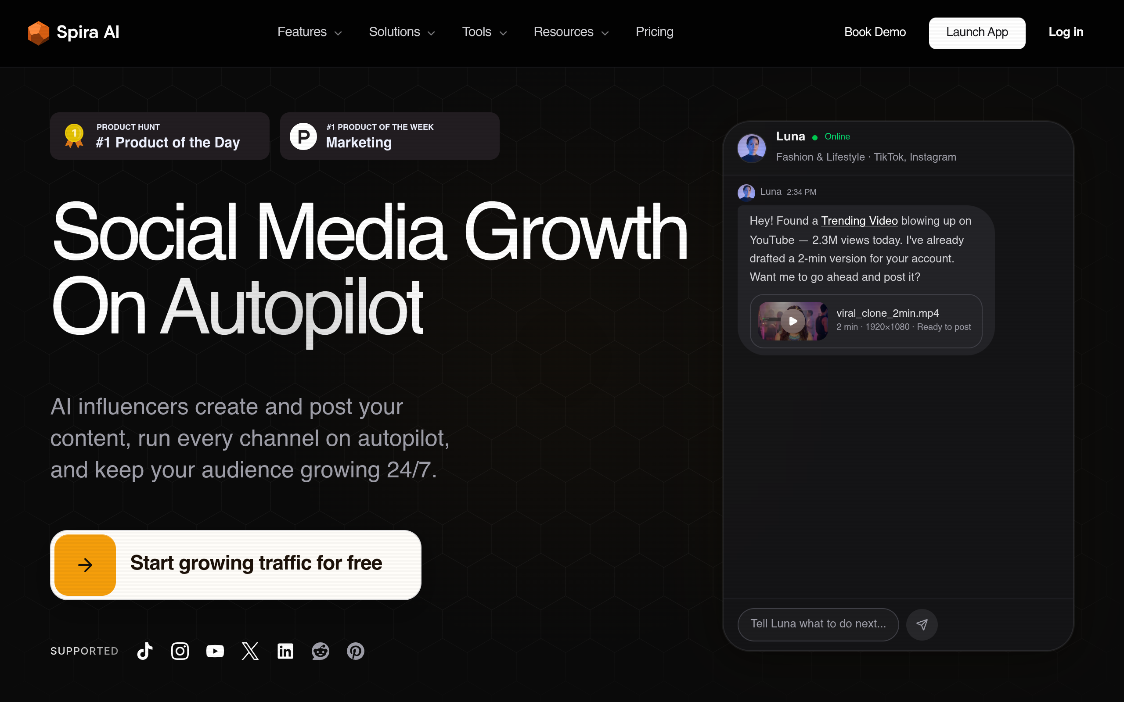Open the Solutions dropdown menu
The image size is (1124, 702).
click(x=402, y=32)
